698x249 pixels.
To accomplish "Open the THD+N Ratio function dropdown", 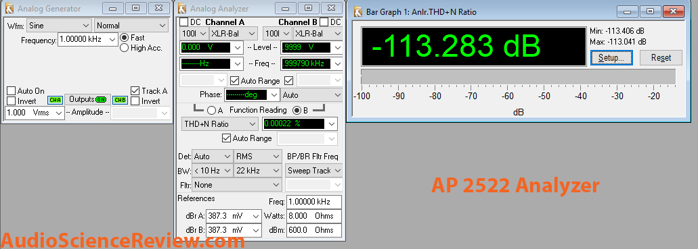I will pos(219,124).
